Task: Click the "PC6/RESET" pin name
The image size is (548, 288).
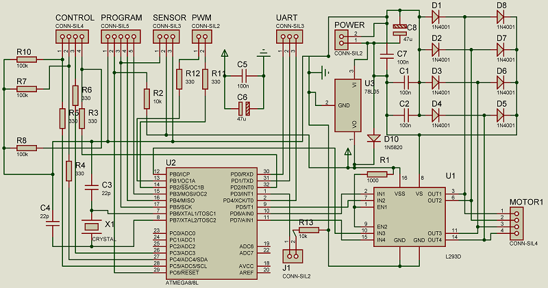Action: pos(184,272)
